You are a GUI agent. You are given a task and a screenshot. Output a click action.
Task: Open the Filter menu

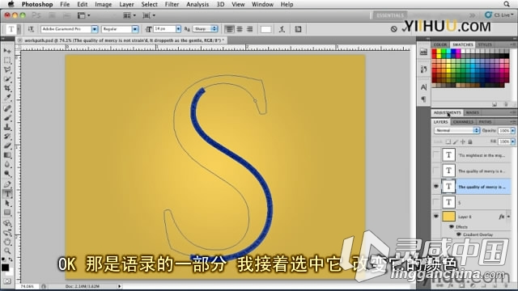click(172, 4)
